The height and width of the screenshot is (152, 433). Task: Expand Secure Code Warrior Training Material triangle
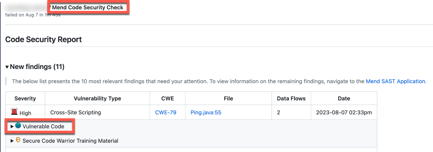tap(12, 141)
